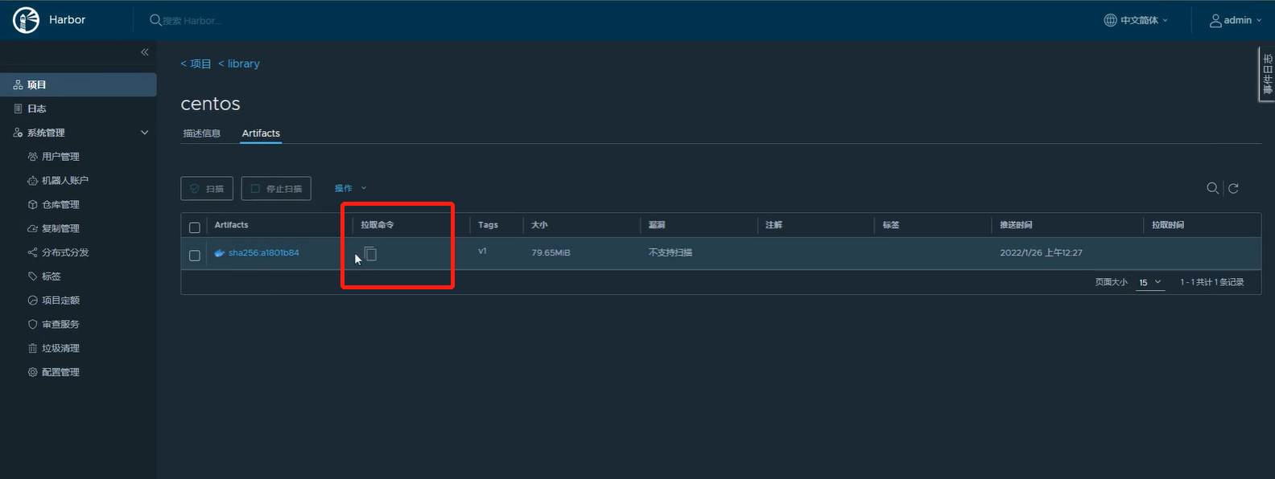Click the 推送时间 column header

coord(1016,225)
